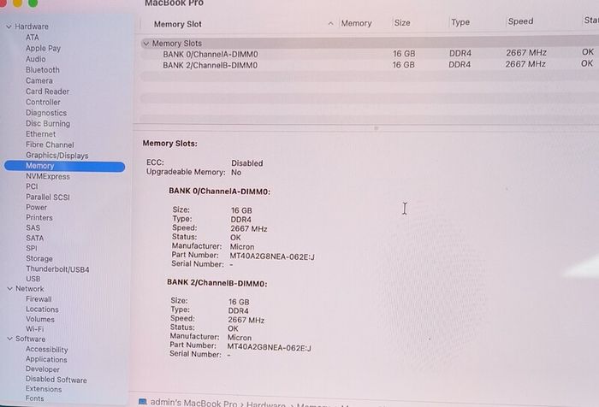Click the Network category label
Screen dimensions: 599x407
point(30,289)
